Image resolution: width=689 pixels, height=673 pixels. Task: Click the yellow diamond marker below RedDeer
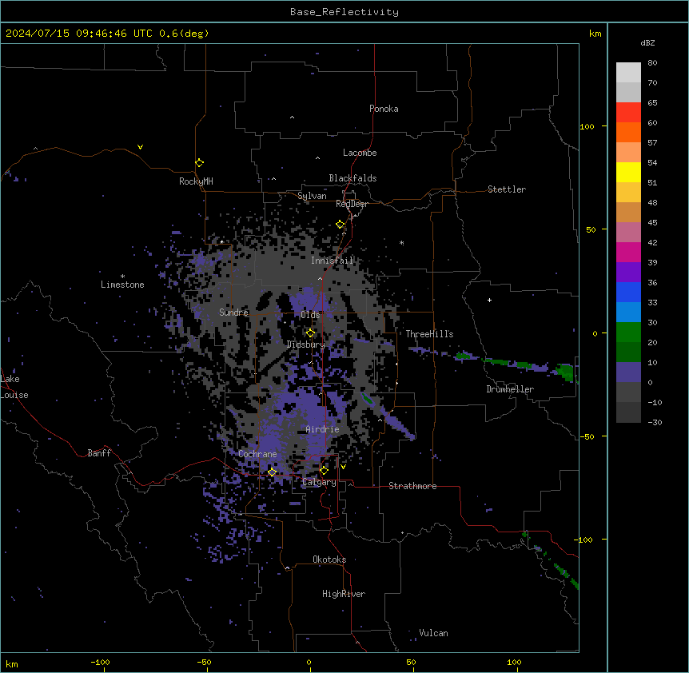341,225
